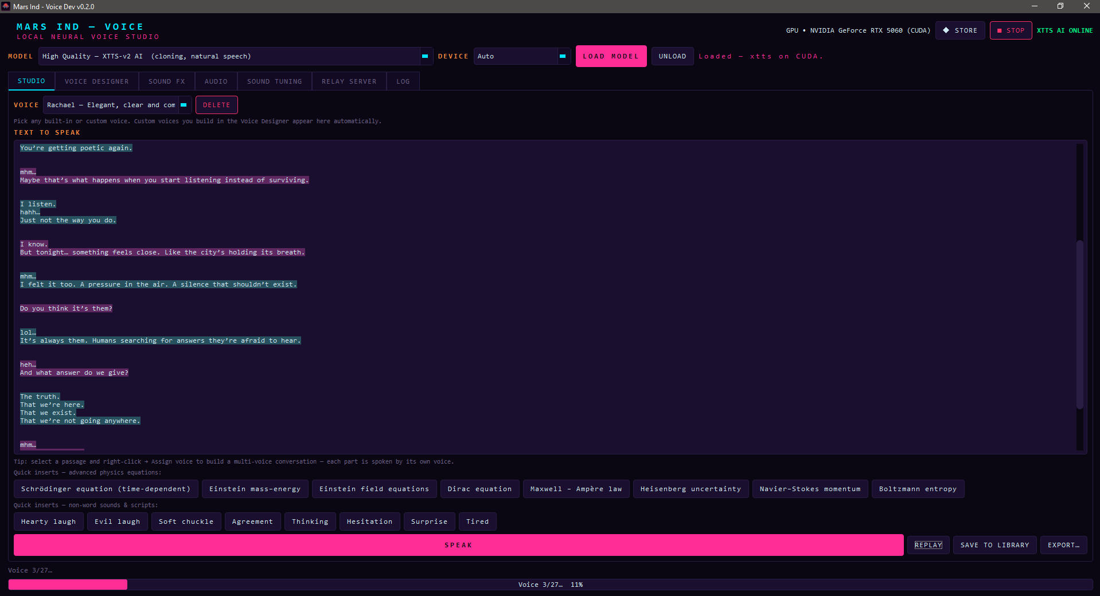1100x596 pixels.
Task: Insert an Evil laugh sound
Action: (x=118, y=521)
